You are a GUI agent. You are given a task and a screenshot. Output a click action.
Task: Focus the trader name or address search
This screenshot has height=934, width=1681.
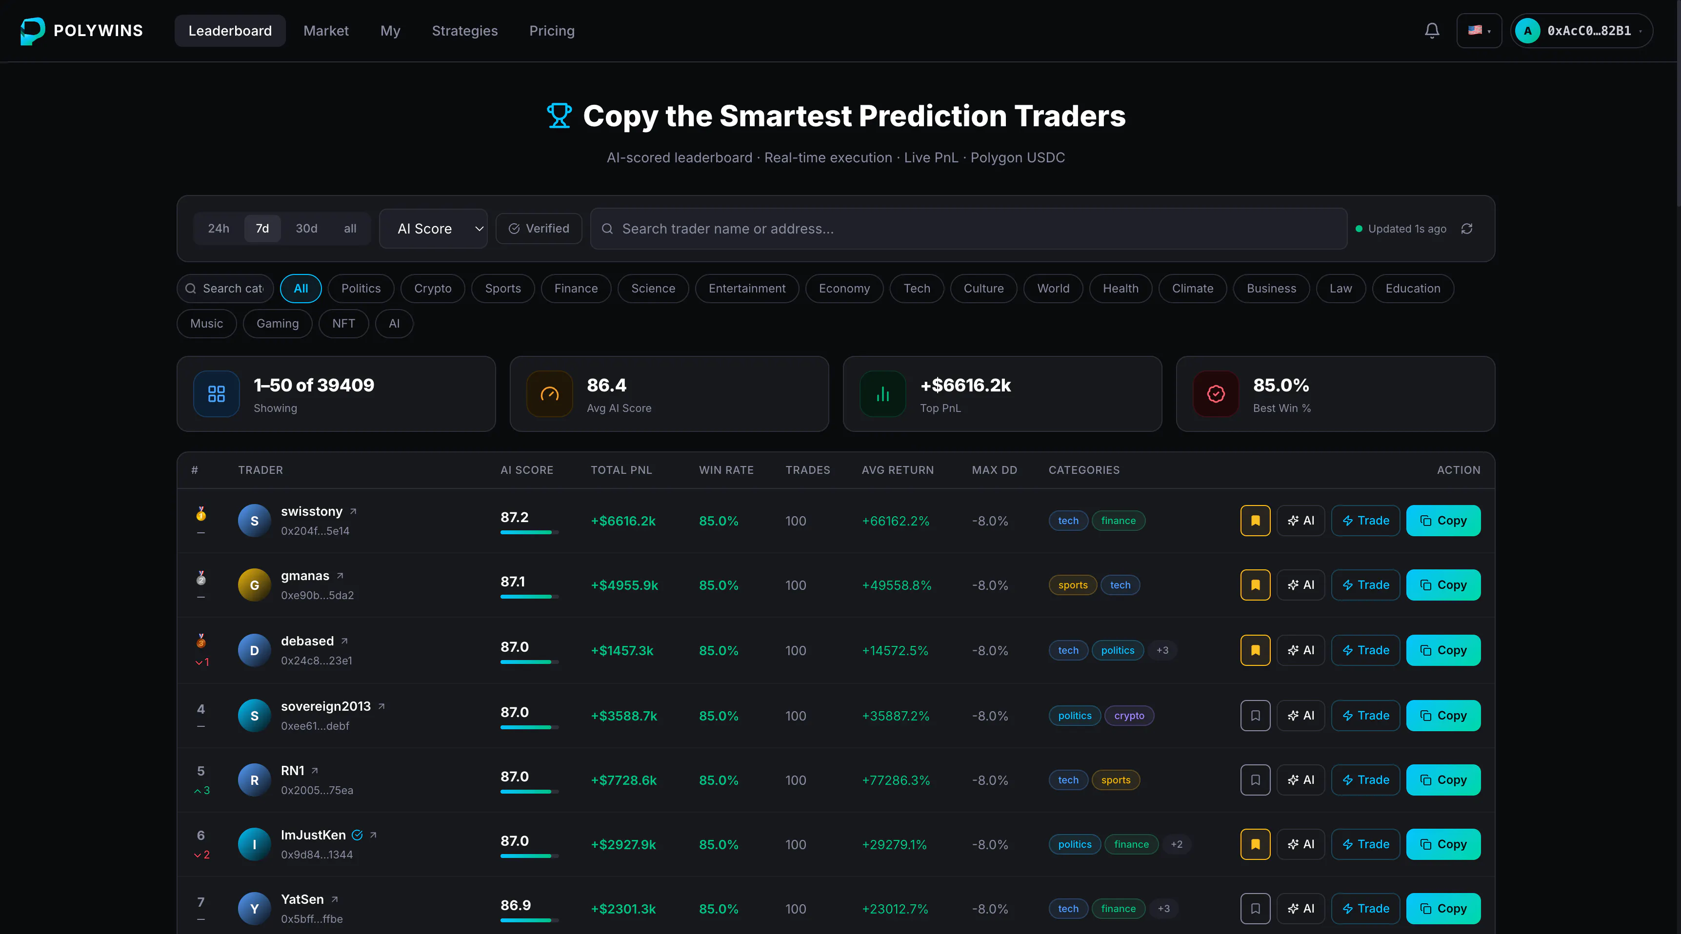coord(968,229)
